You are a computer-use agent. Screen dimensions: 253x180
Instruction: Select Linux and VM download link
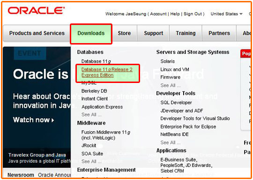click(175, 69)
